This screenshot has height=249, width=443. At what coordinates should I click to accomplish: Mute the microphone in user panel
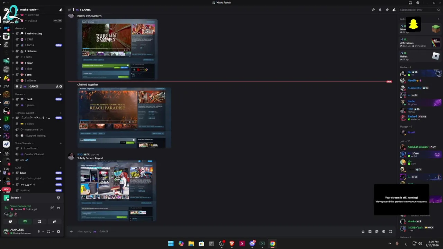pyautogui.click(x=39, y=232)
